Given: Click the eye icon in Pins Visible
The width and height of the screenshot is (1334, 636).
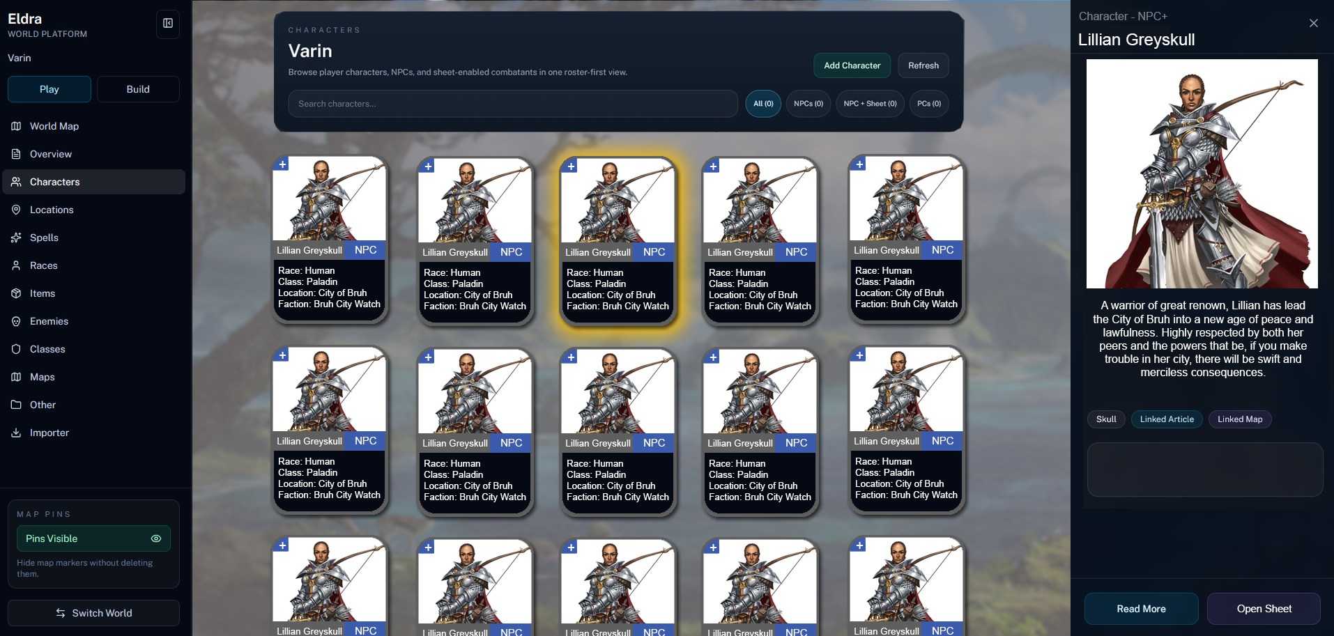Looking at the screenshot, I should coord(156,538).
